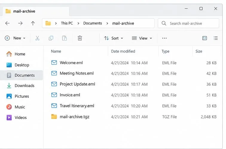226x149 pixels.
Task: Click the Paste clipboard icon
Action: pos(65,38)
